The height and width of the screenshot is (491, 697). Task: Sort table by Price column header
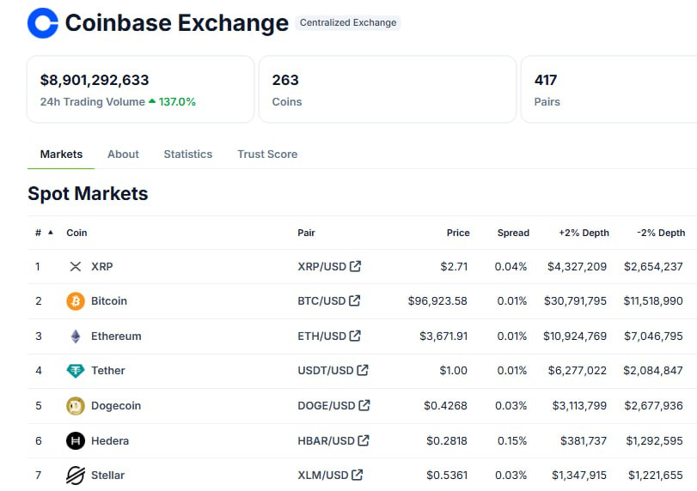point(458,233)
